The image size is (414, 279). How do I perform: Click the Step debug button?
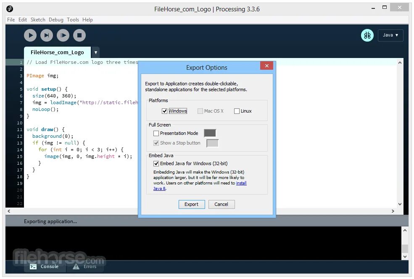point(47,35)
